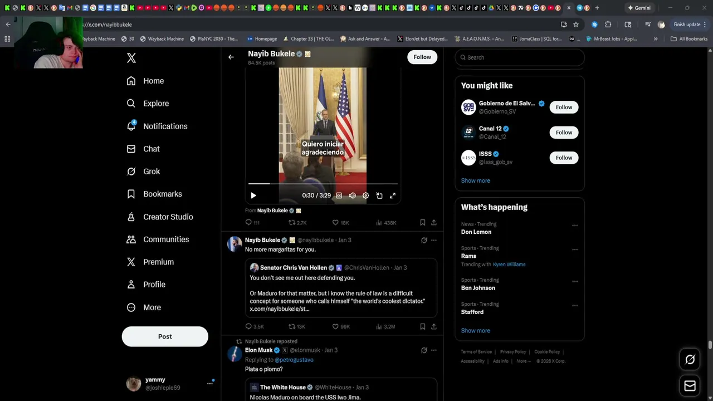Screen dimensions: 713x401
Task: Expand More options in sidebar
Action: coord(144,307)
